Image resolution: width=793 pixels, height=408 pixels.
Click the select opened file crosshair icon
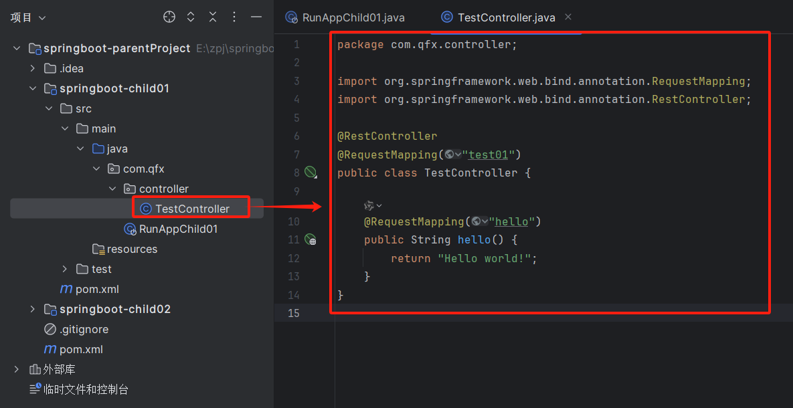[169, 17]
